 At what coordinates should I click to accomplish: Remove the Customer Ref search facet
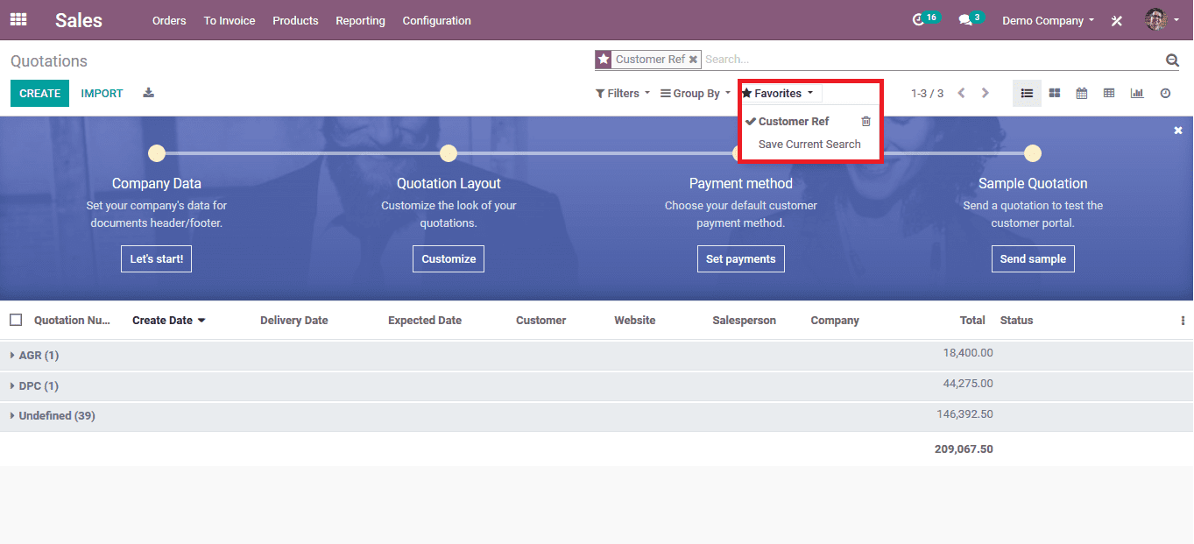point(693,60)
